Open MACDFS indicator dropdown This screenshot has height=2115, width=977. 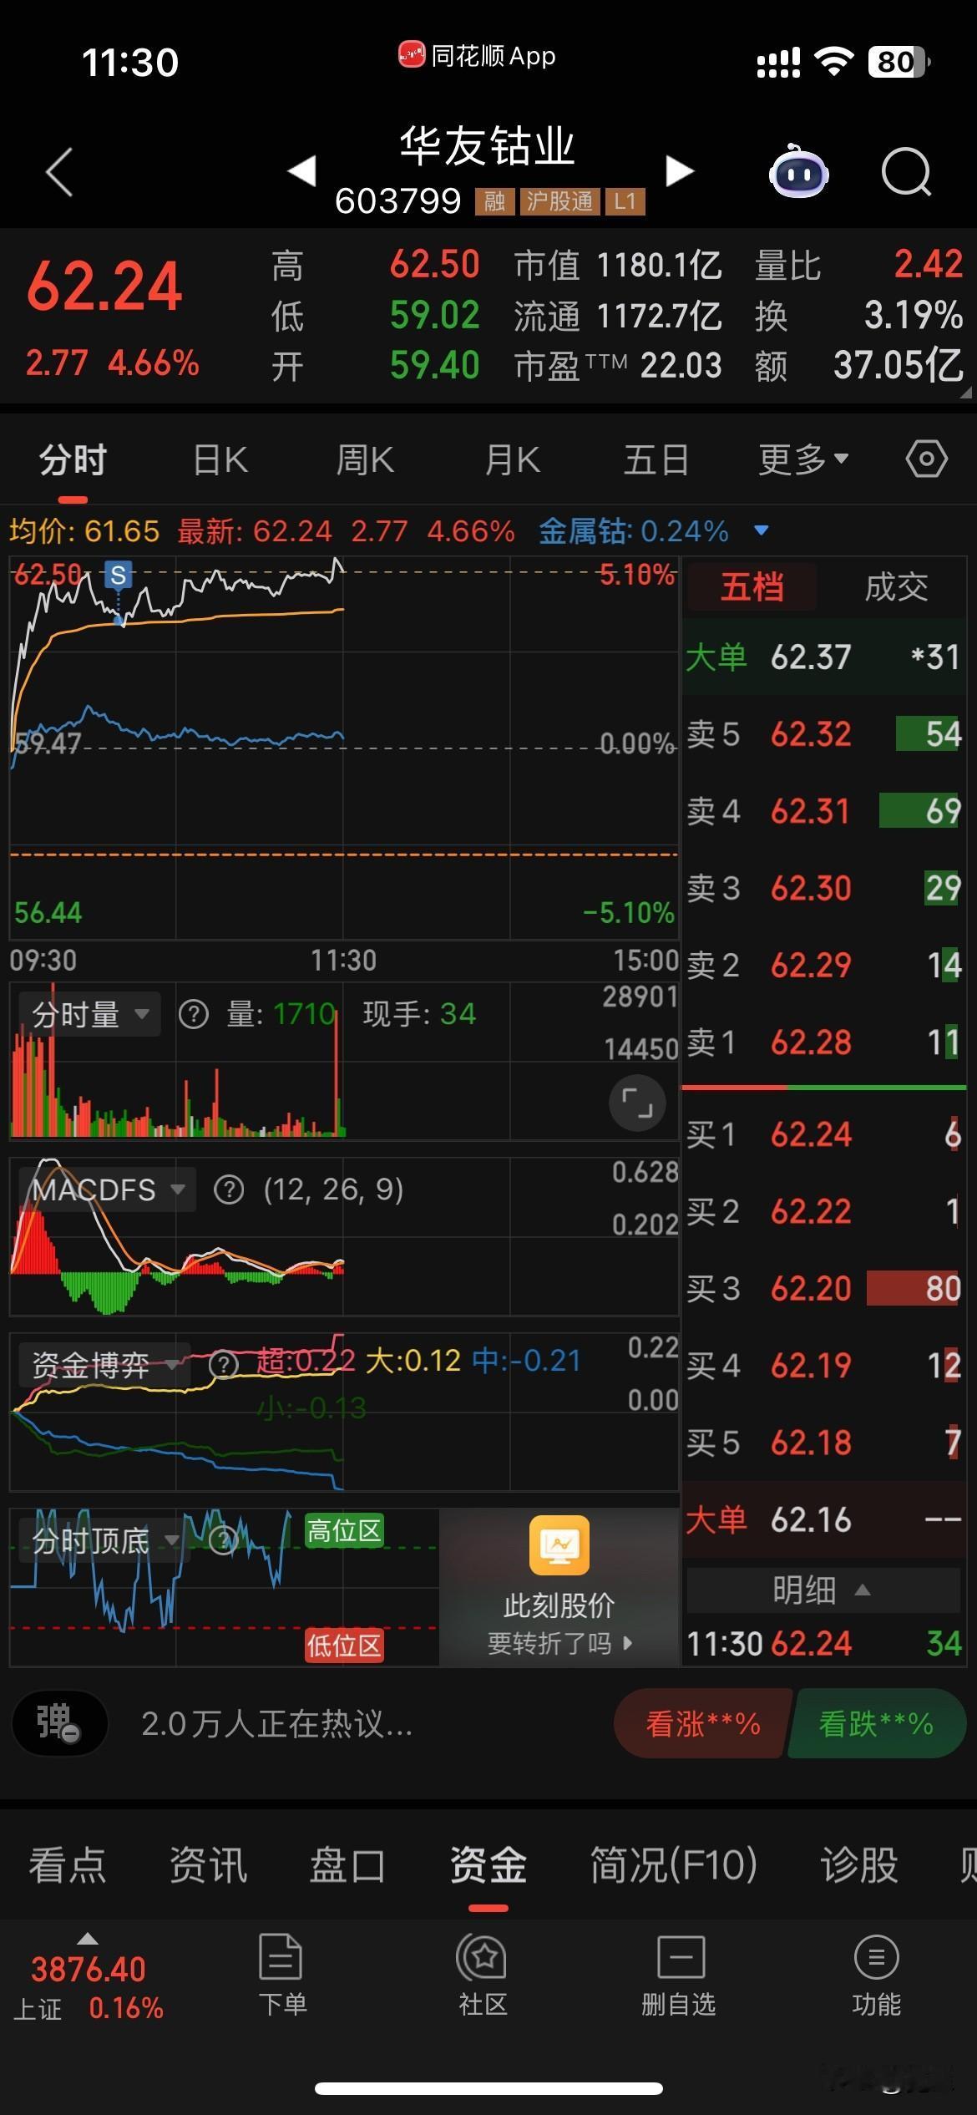click(x=108, y=1189)
